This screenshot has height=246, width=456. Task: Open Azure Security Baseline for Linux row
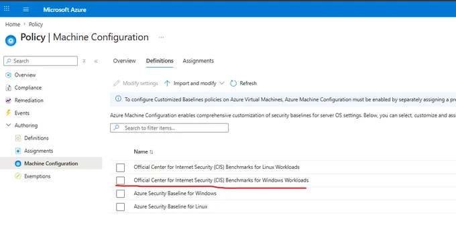[x=170, y=206]
